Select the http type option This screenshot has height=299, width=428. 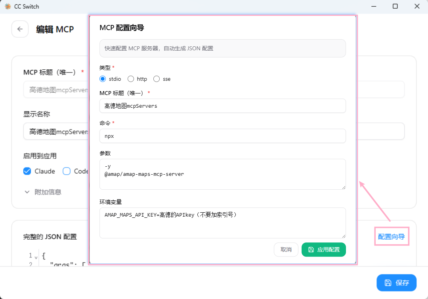pyautogui.click(x=131, y=79)
